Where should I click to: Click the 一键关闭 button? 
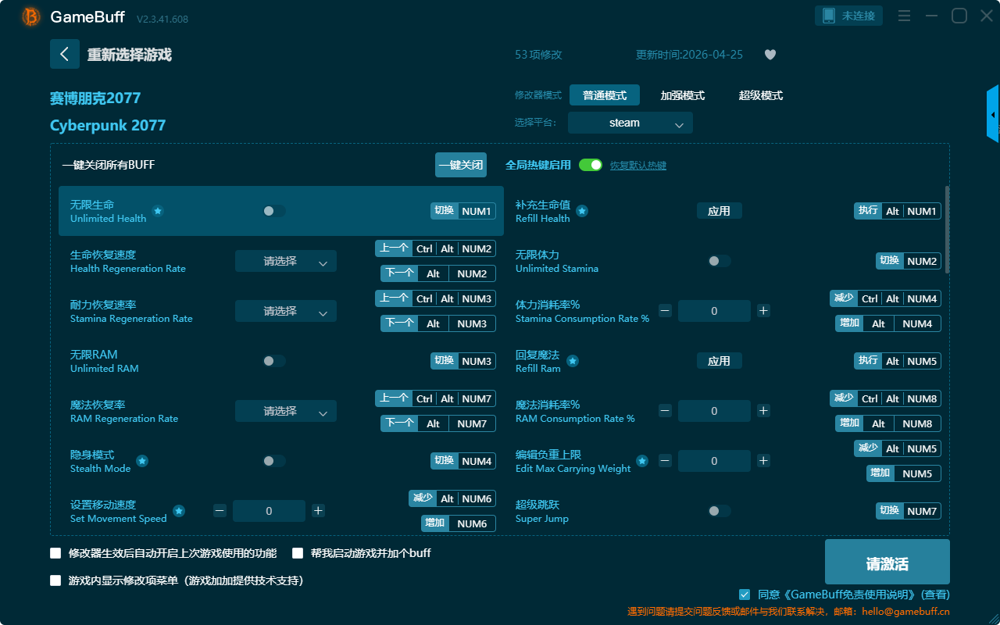461,165
